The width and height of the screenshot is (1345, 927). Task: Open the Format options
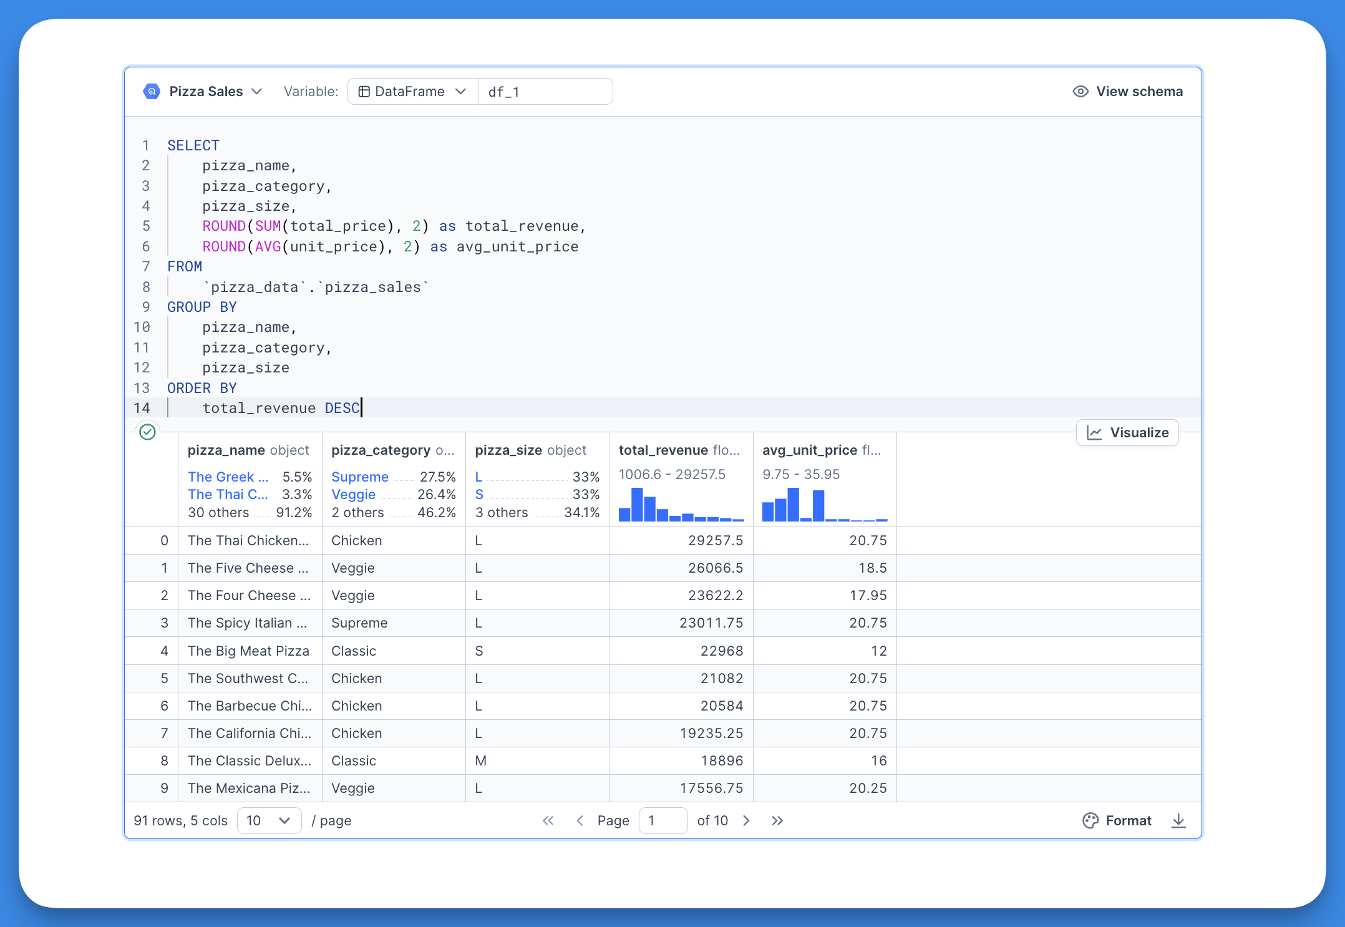(x=1117, y=820)
